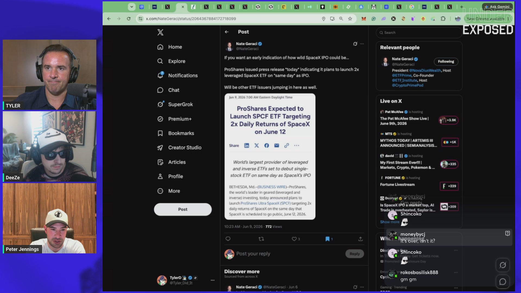Image resolution: width=521 pixels, height=293 pixels.
Task: Click the Grok icon on Nate Geraci's post
Action: (355, 44)
